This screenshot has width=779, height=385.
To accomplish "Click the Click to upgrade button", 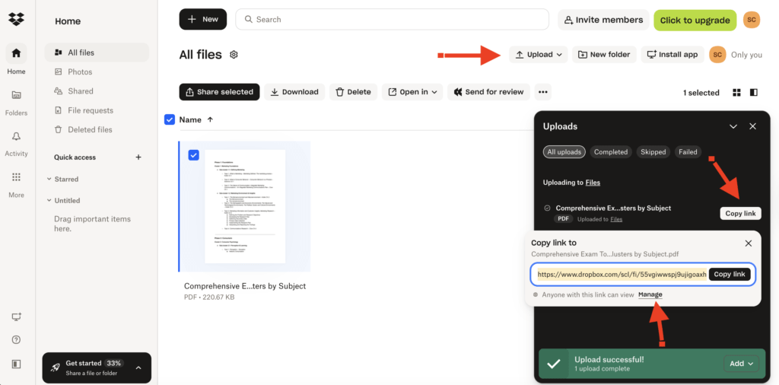I will click(x=695, y=20).
